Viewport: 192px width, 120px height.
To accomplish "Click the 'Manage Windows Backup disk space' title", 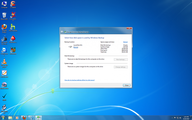I will [x=78, y=32].
